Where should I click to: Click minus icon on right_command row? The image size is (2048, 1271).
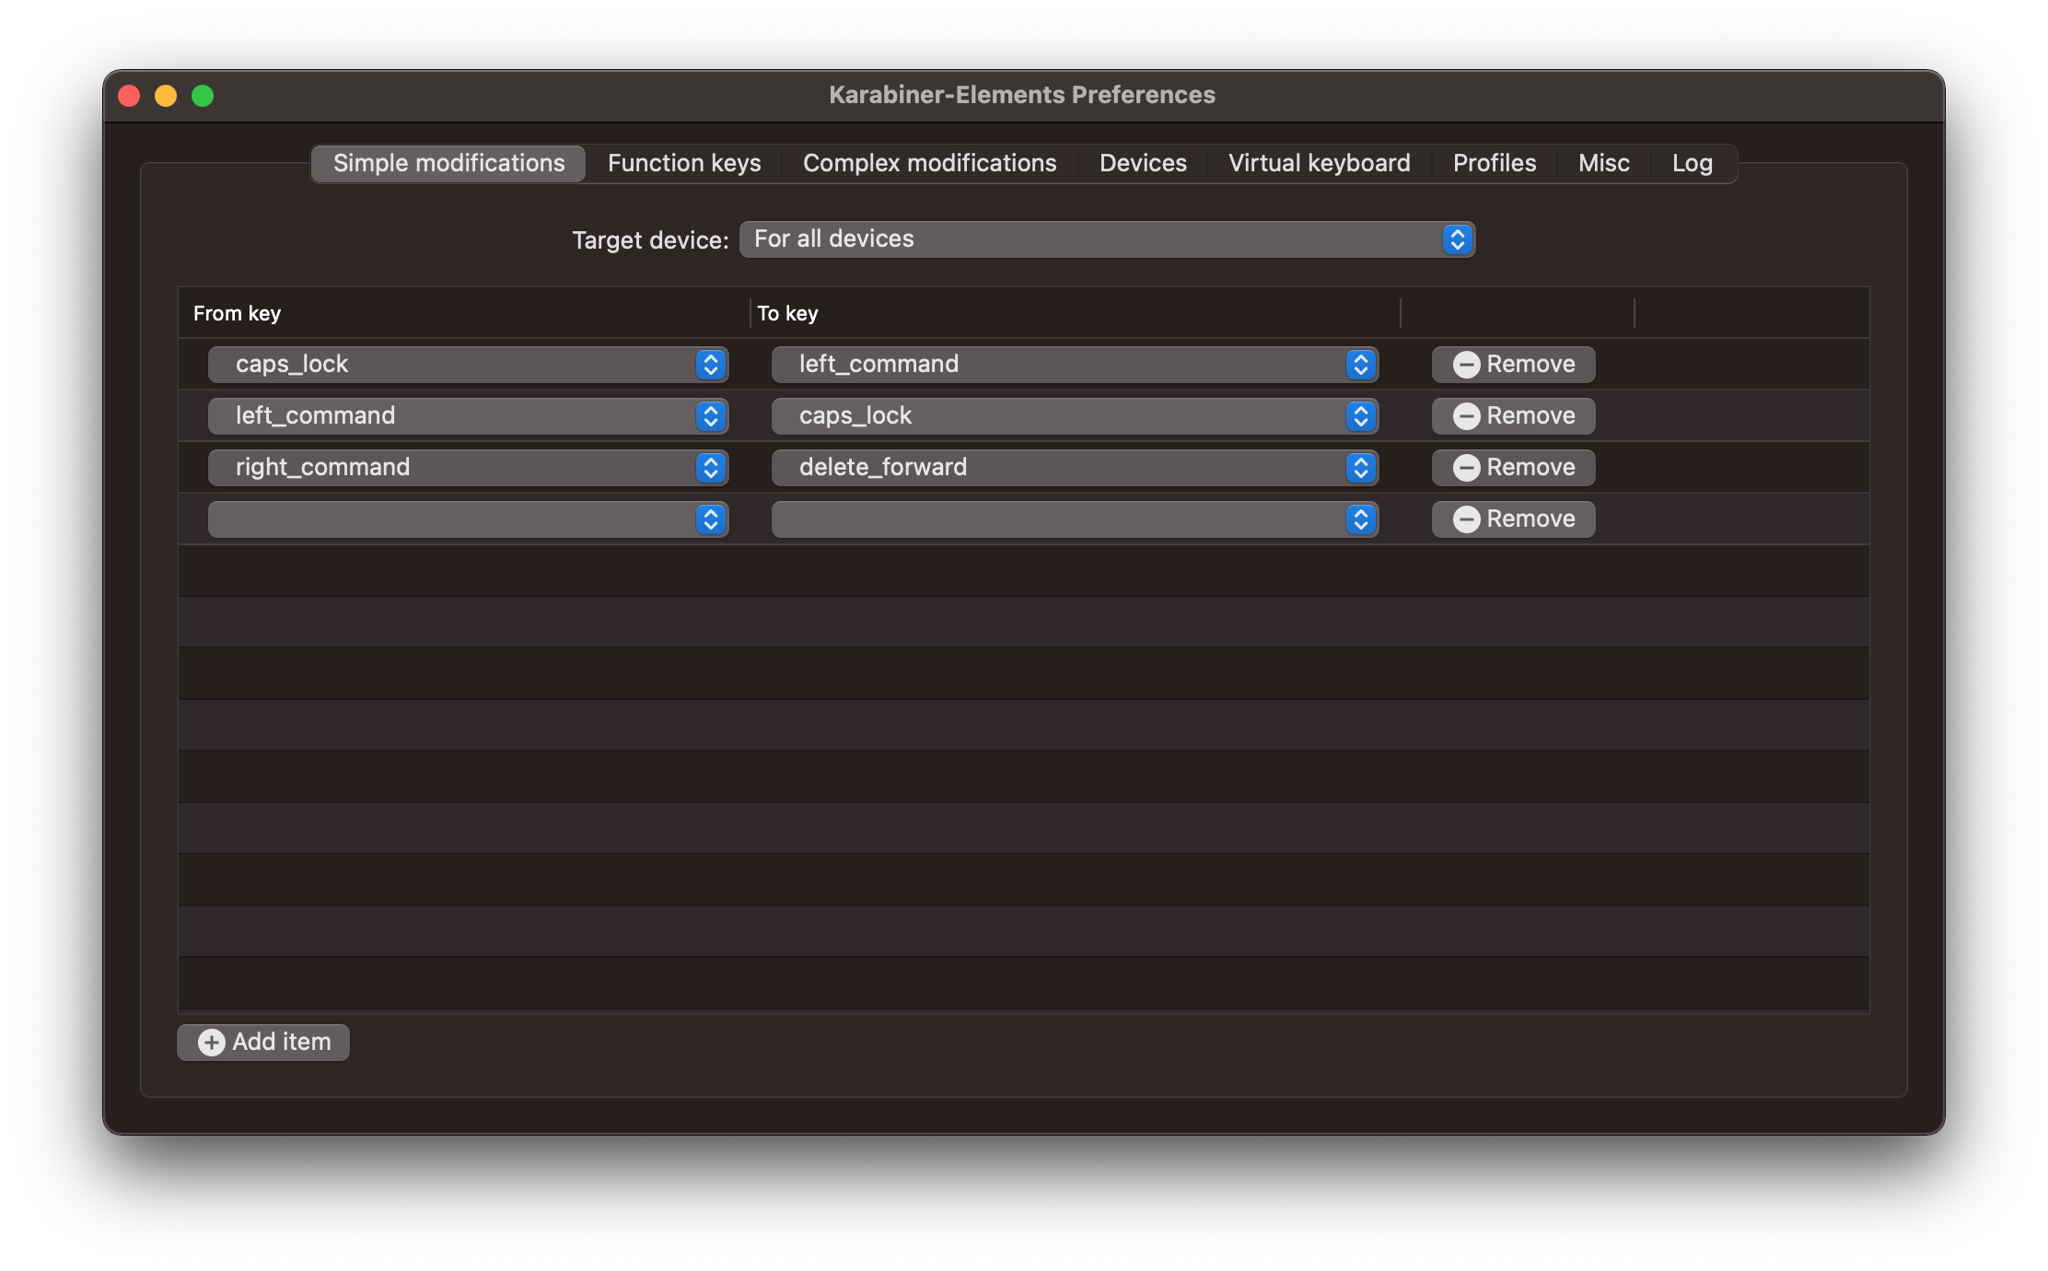click(1466, 468)
